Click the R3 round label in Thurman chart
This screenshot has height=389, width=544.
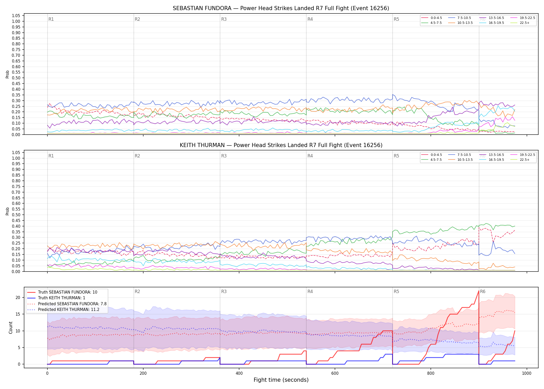click(x=224, y=156)
